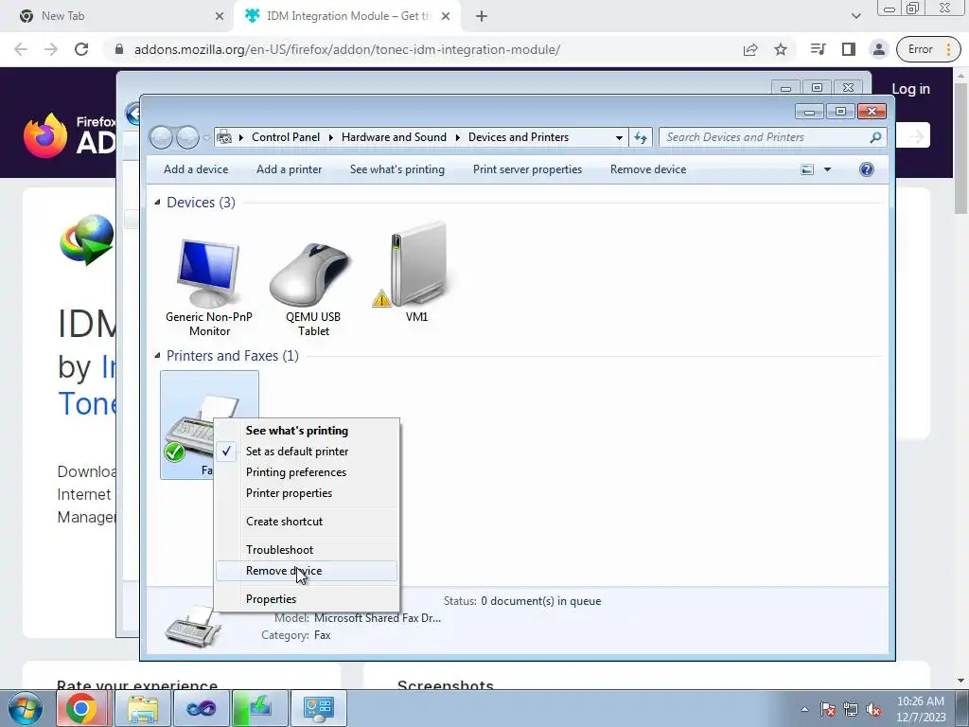This screenshot has width=969, height=727.
Task: Go forward in Control Panel window
Action: [187, 137]
